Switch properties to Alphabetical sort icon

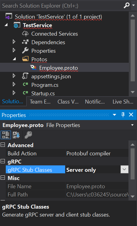tap(16, 135)
